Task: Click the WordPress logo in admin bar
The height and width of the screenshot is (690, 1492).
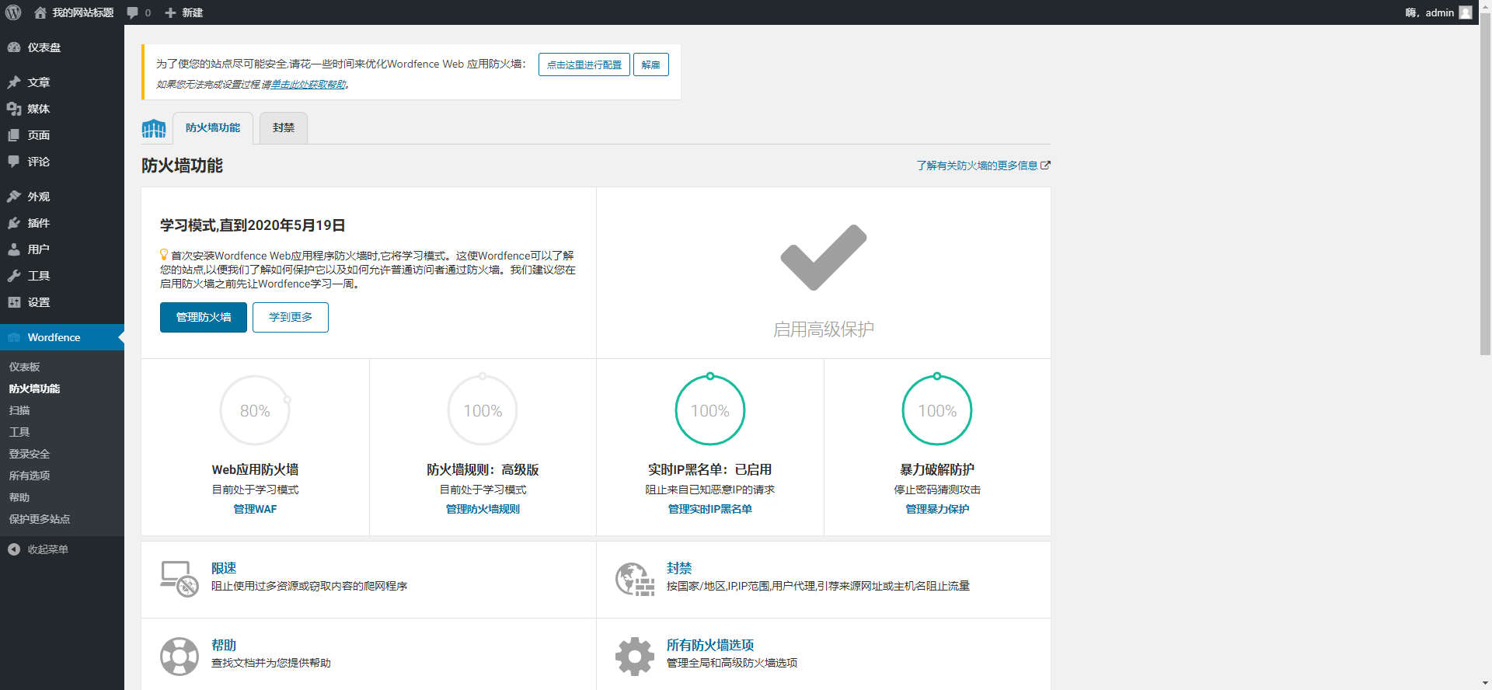Action: [13, 12]
